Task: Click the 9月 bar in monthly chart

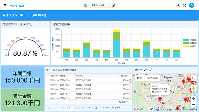Action: coord(146,49)
